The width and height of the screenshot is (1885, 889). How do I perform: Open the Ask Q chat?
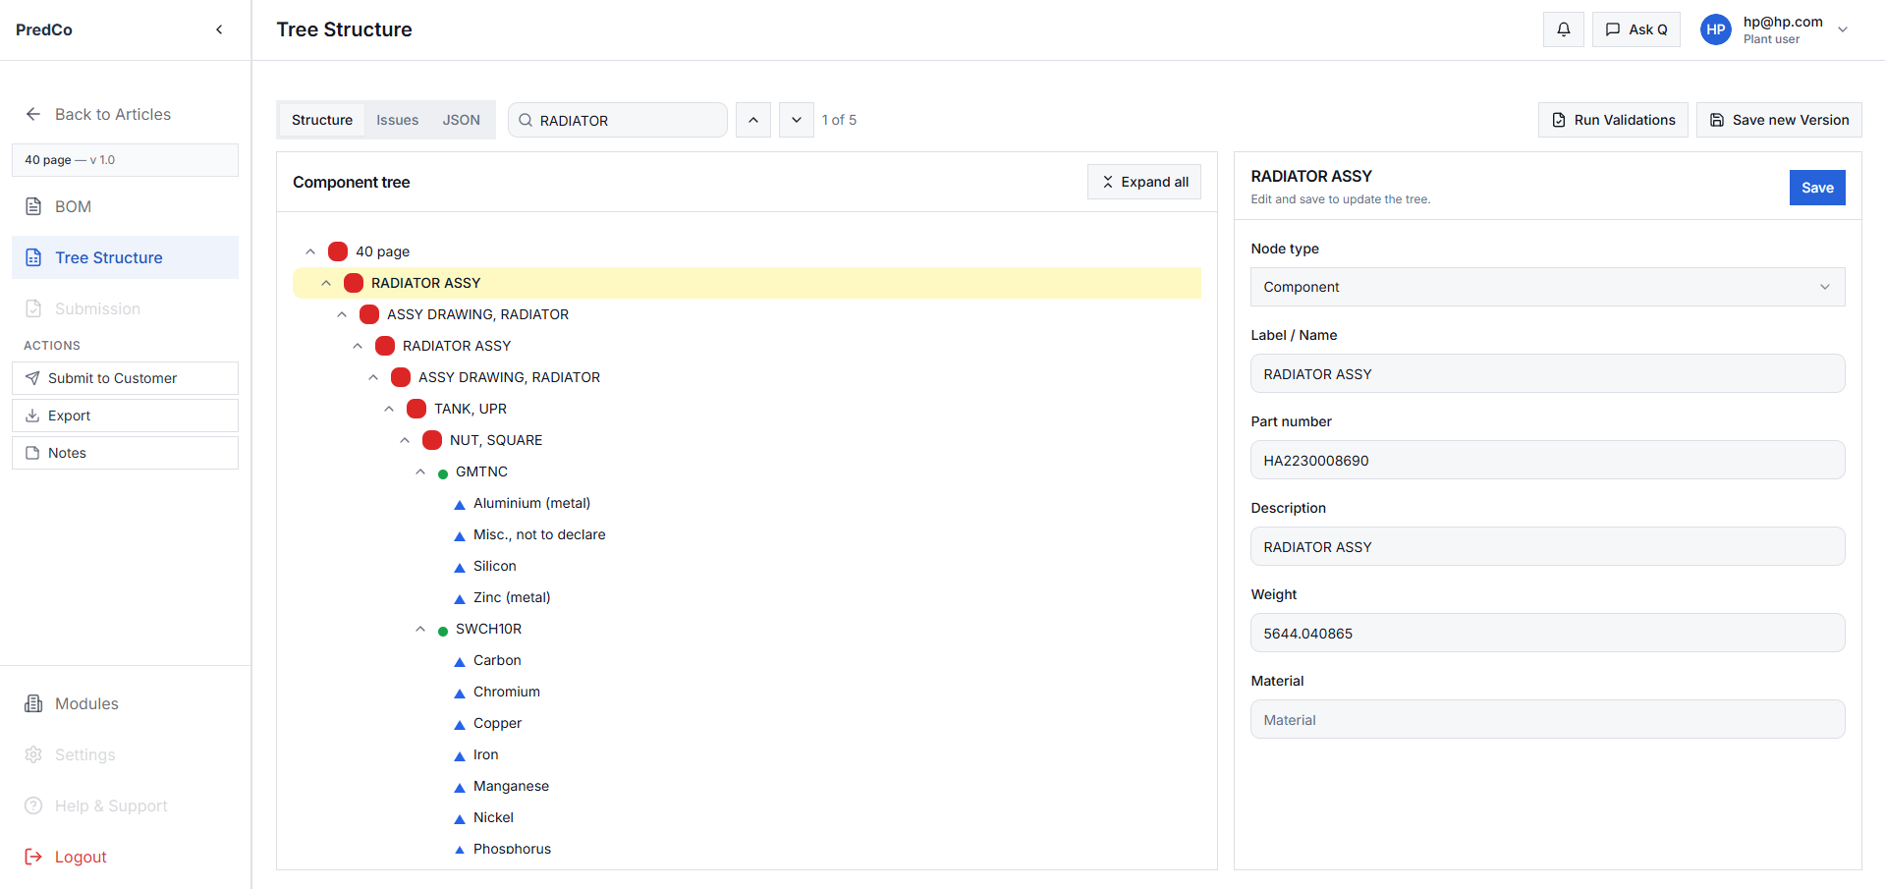point(1636,29)
